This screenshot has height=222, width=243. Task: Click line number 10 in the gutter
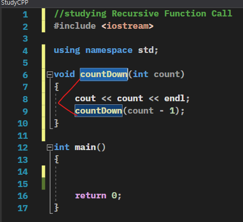tap(23, 123)
